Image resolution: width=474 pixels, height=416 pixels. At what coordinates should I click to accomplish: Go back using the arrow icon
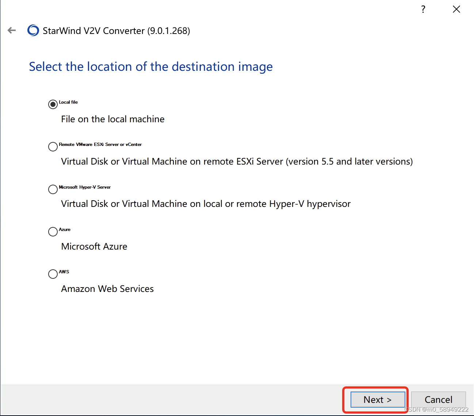click(12, 30)
